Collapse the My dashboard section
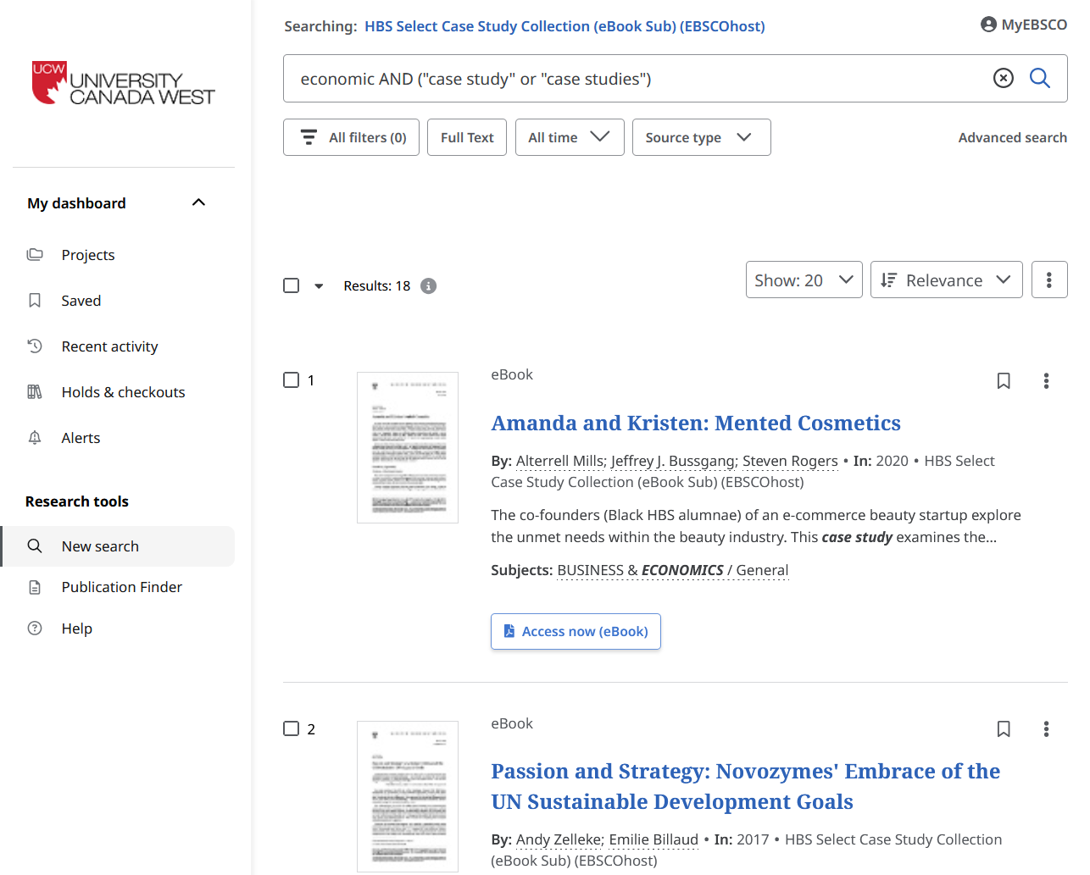 coord(198,202)
